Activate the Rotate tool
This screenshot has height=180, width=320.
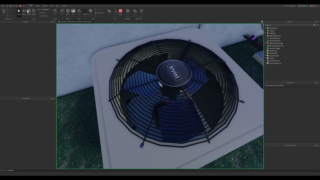(x=33, y=12)
